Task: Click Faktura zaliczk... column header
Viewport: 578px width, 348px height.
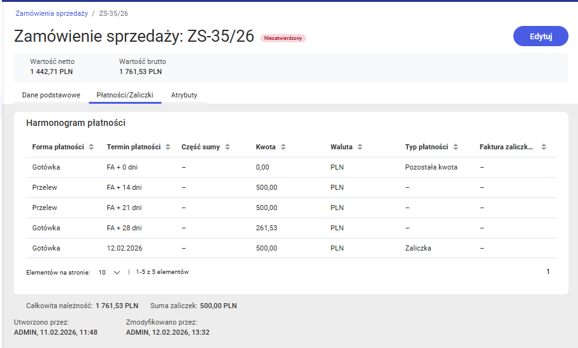Action: pyautogui.click(x=506, y=147)
